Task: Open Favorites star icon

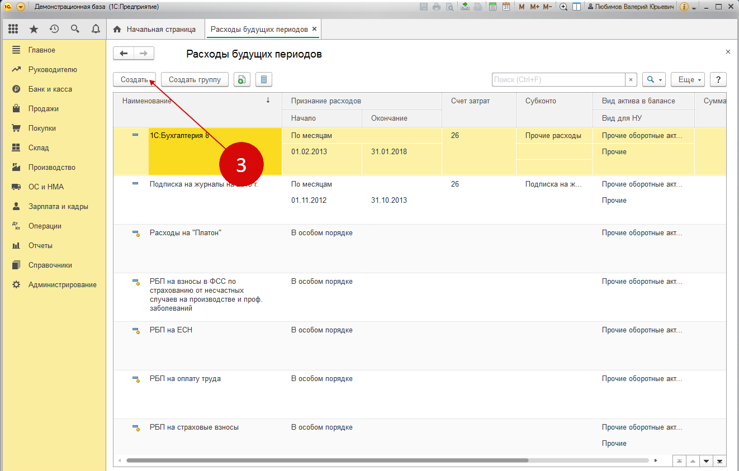Action: pos(34,29)
